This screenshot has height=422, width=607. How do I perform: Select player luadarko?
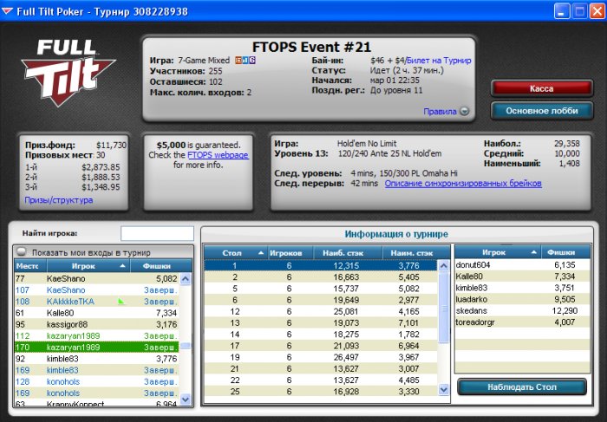523,299
